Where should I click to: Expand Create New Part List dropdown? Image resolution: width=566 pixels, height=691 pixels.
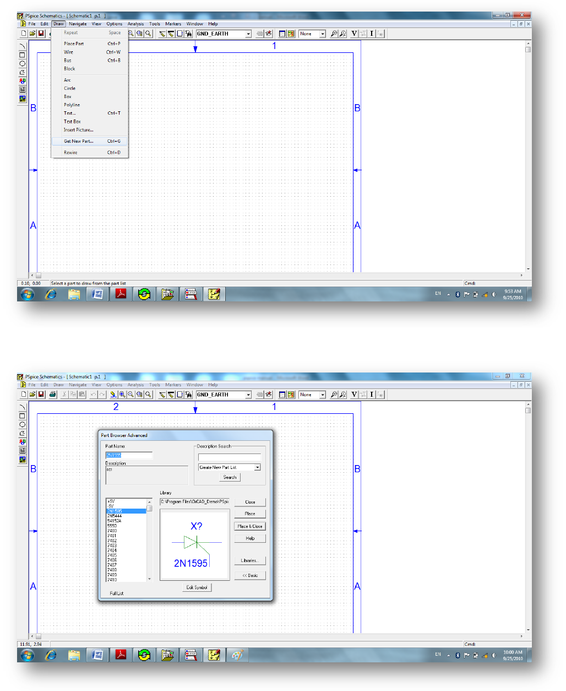click(x=257, y=467)
